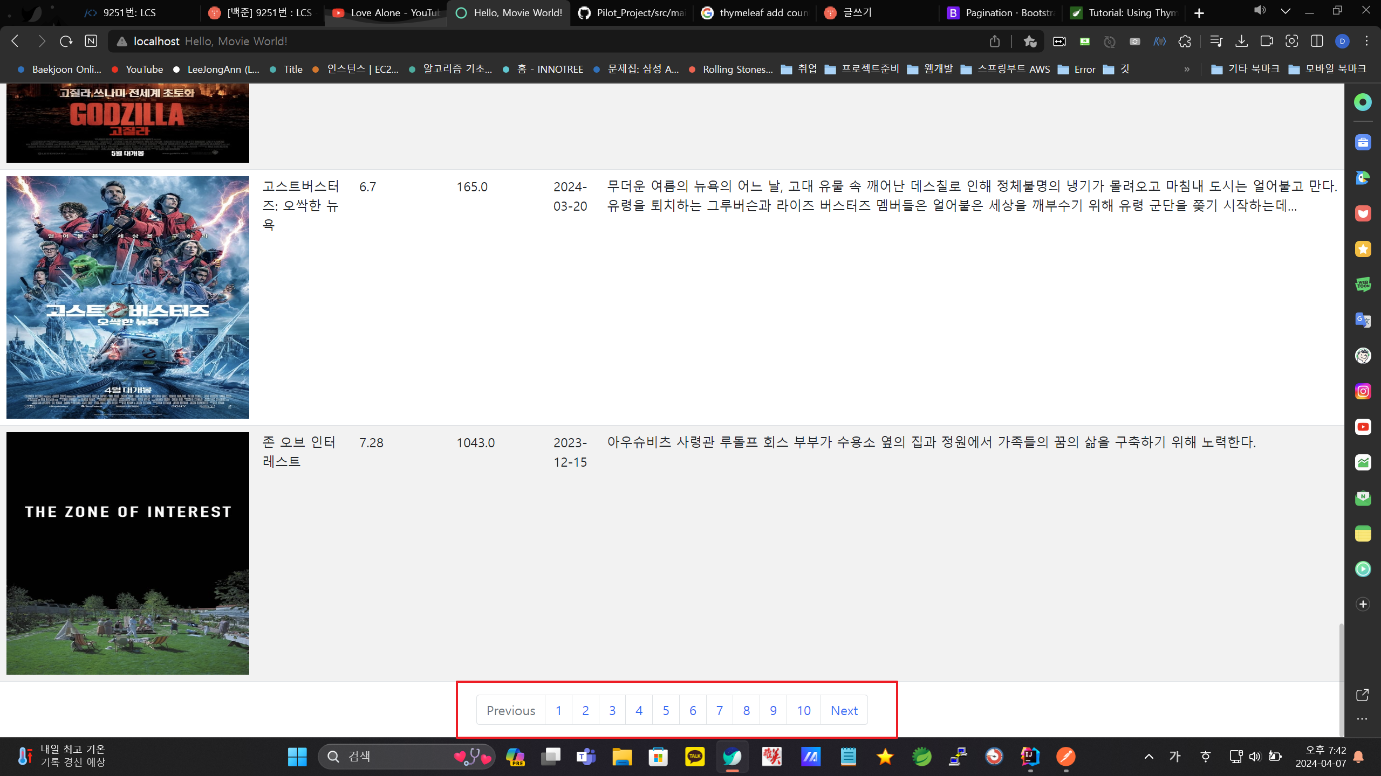Open the taskbar volume control

[x=1255, y=757]
